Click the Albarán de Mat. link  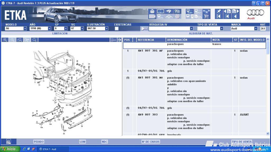(201, 34)
